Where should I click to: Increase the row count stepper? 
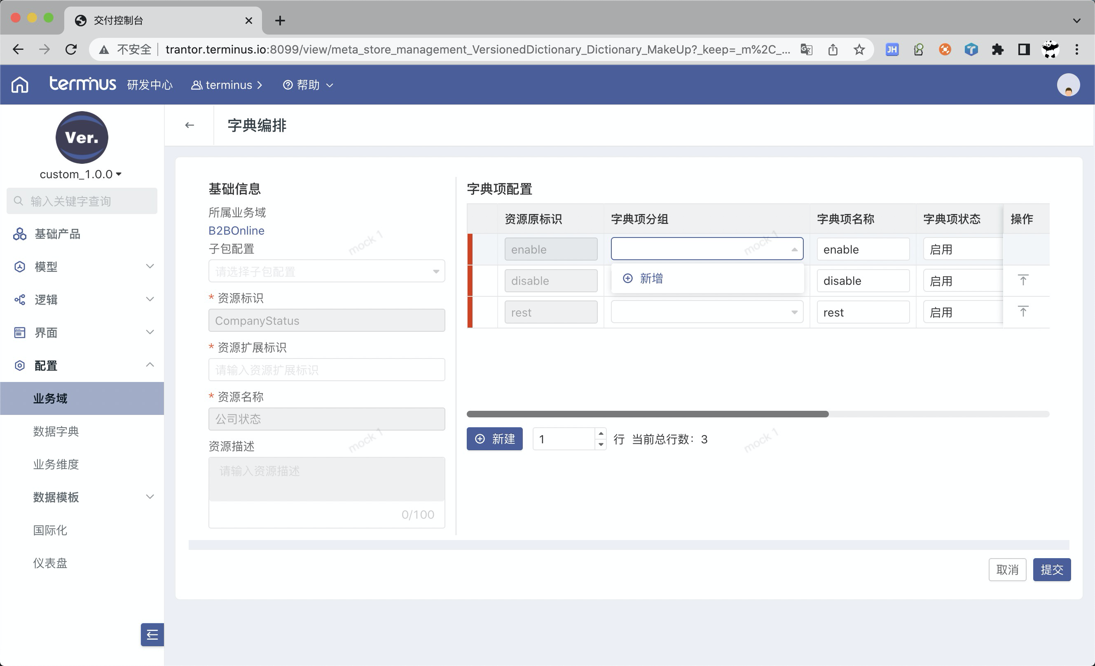click(601, 433)
